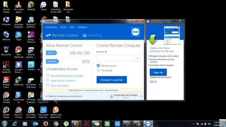
Task: Click Assign device to account link
Action: click(63, 80)
